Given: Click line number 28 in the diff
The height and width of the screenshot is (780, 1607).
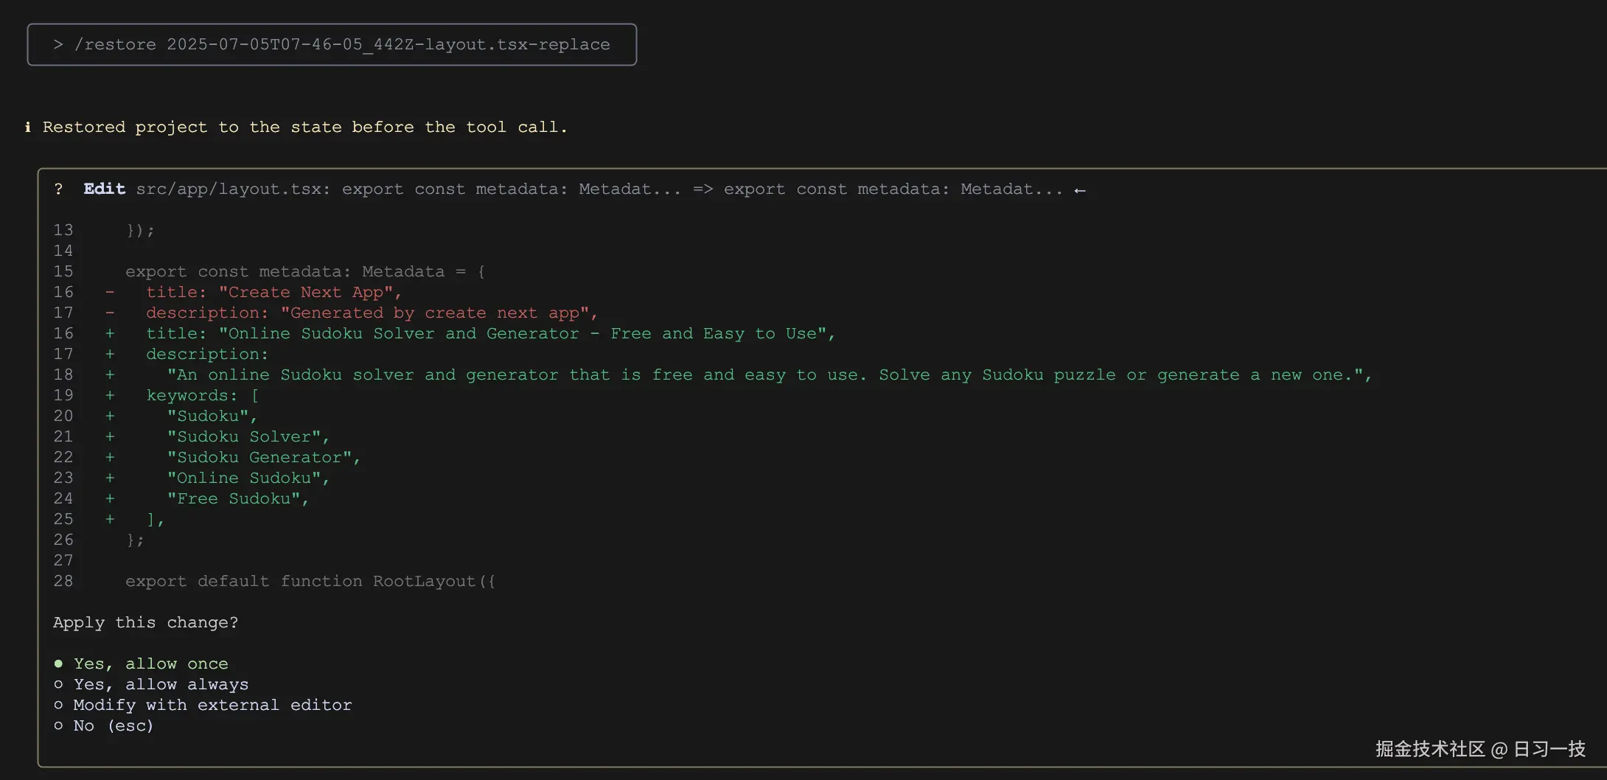Looking at the screenshot, I should tap(63, 581).
